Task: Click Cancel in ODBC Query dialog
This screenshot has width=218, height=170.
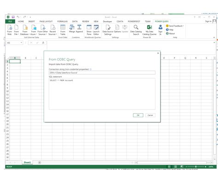Action: (x=150, y=115)
